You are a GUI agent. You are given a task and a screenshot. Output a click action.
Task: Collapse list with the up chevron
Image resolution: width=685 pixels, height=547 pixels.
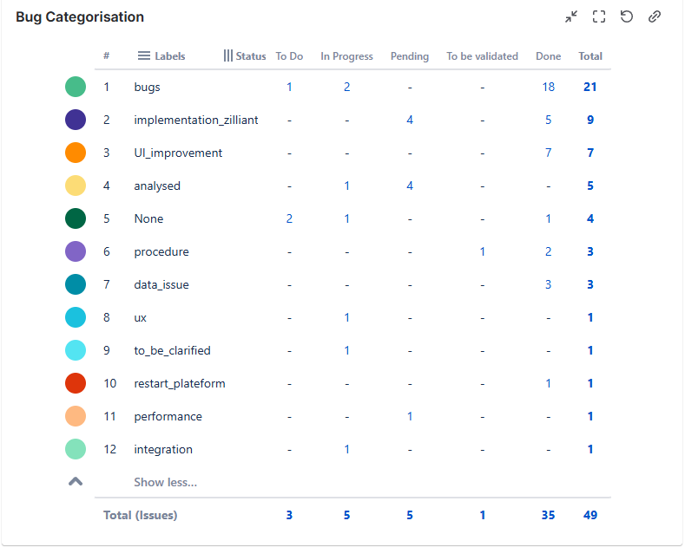tap(76, 481)
